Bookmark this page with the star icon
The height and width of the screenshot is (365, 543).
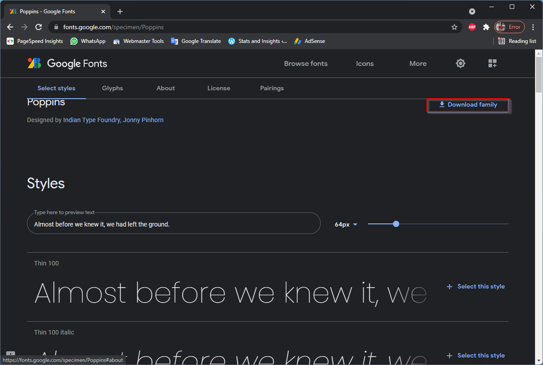tap(454, 27)
